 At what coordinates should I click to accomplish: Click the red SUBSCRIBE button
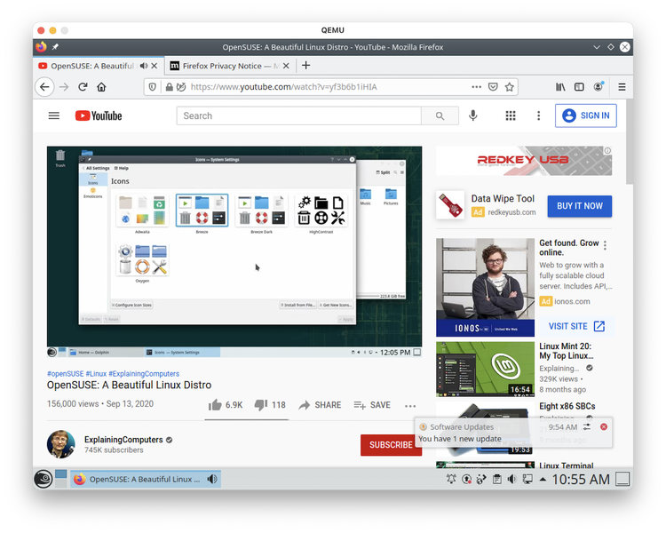coord(391,444)
